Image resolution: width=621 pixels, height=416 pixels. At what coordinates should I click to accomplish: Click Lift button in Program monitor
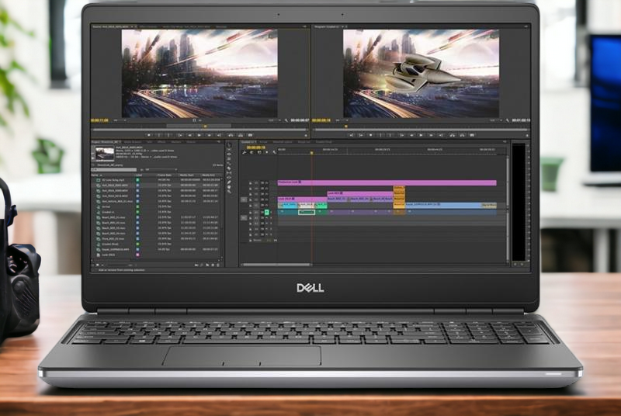coord(452,135)
